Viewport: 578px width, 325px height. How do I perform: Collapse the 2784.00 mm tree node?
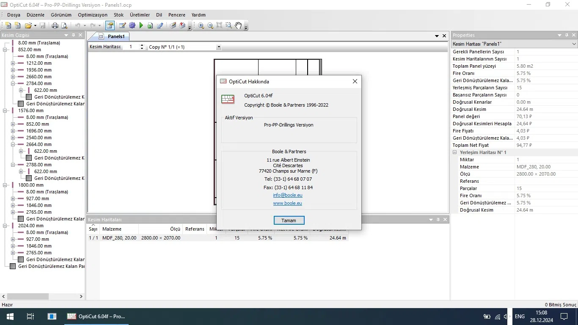click(13, 83)
